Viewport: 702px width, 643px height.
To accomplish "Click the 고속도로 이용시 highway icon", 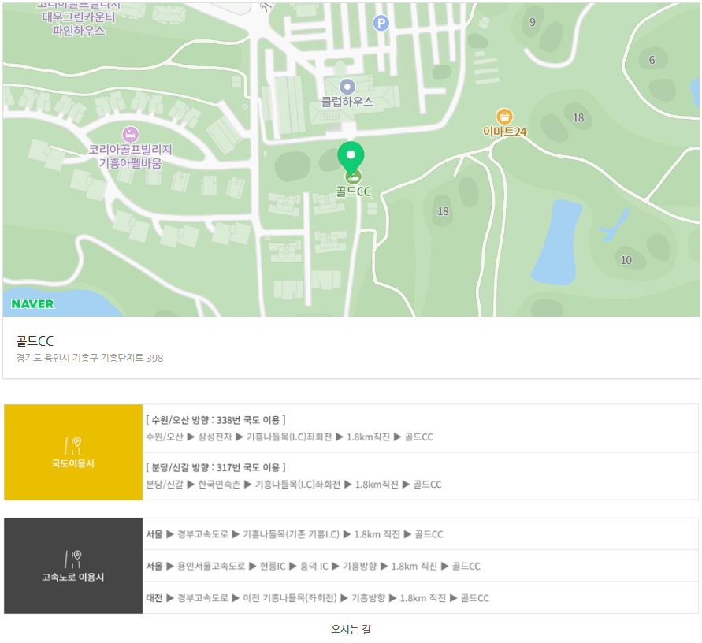I will coord(73,559).
